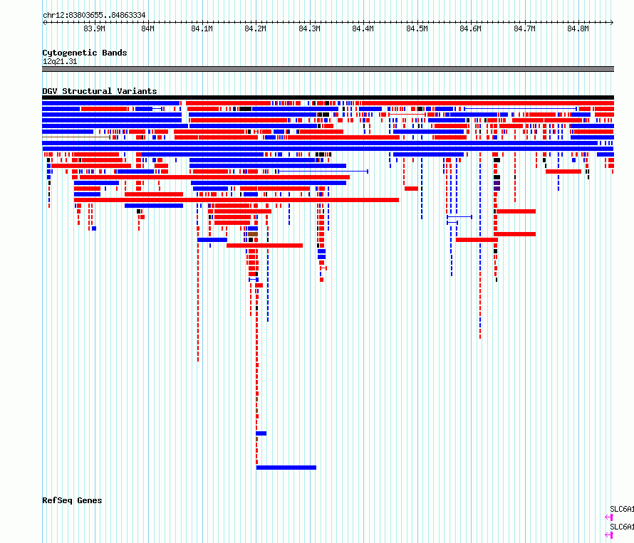Click the 84M ruler label
The height and width of the screenshot is (543, 634).
point(148,28)
